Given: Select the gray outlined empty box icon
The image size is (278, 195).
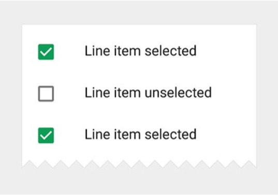Looking at the screenshot, I should pyautogui.click(x=46, y=94).
